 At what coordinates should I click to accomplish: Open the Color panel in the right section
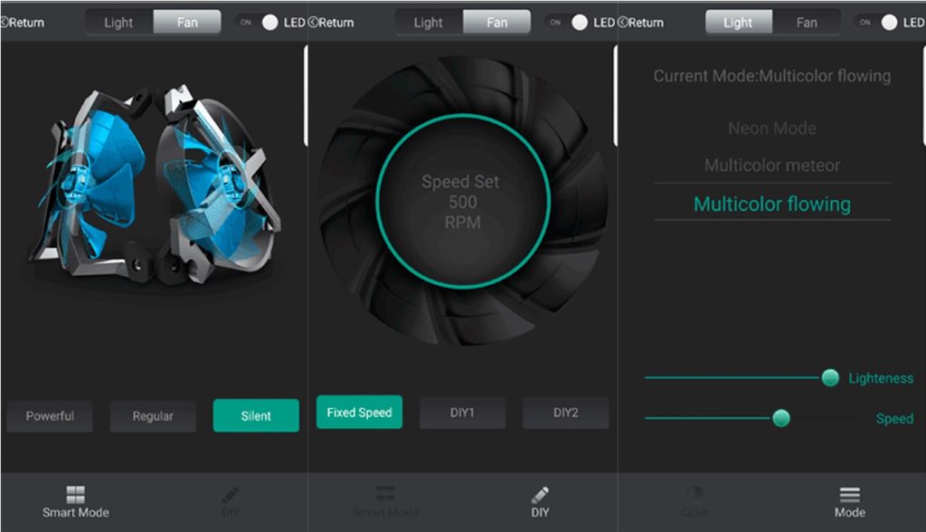tap(694, 501)
